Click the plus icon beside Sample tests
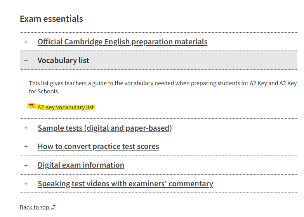This screenshot has width=304, height=217. [26, 128]
